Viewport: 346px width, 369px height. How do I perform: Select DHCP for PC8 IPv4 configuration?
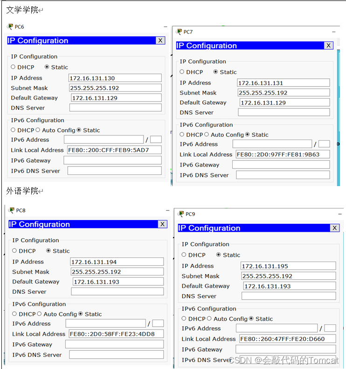(14, 251)
